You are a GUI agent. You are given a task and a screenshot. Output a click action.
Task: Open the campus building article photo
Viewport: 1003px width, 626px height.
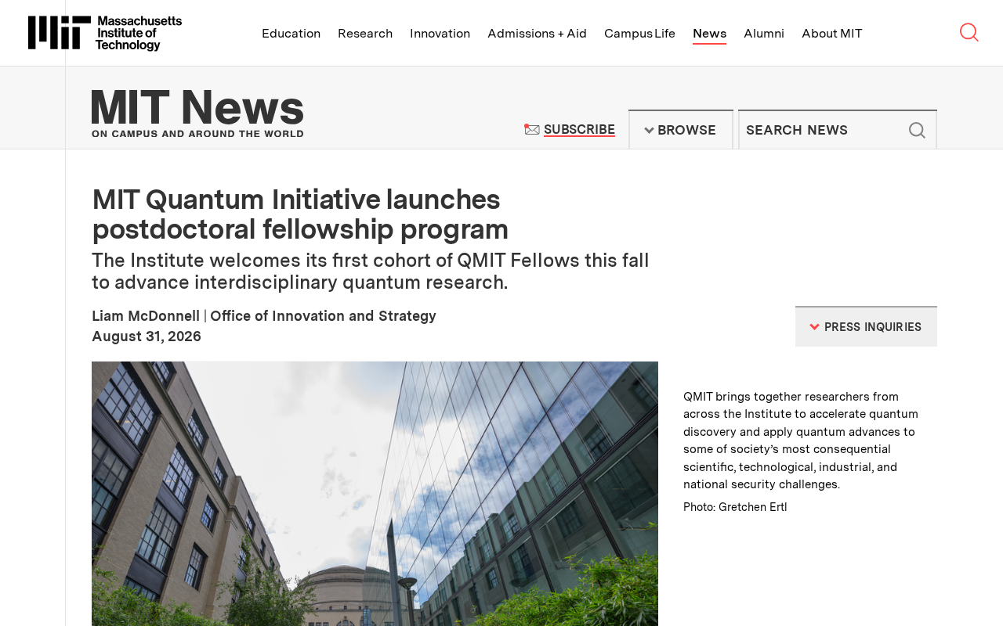click(375, 494)
